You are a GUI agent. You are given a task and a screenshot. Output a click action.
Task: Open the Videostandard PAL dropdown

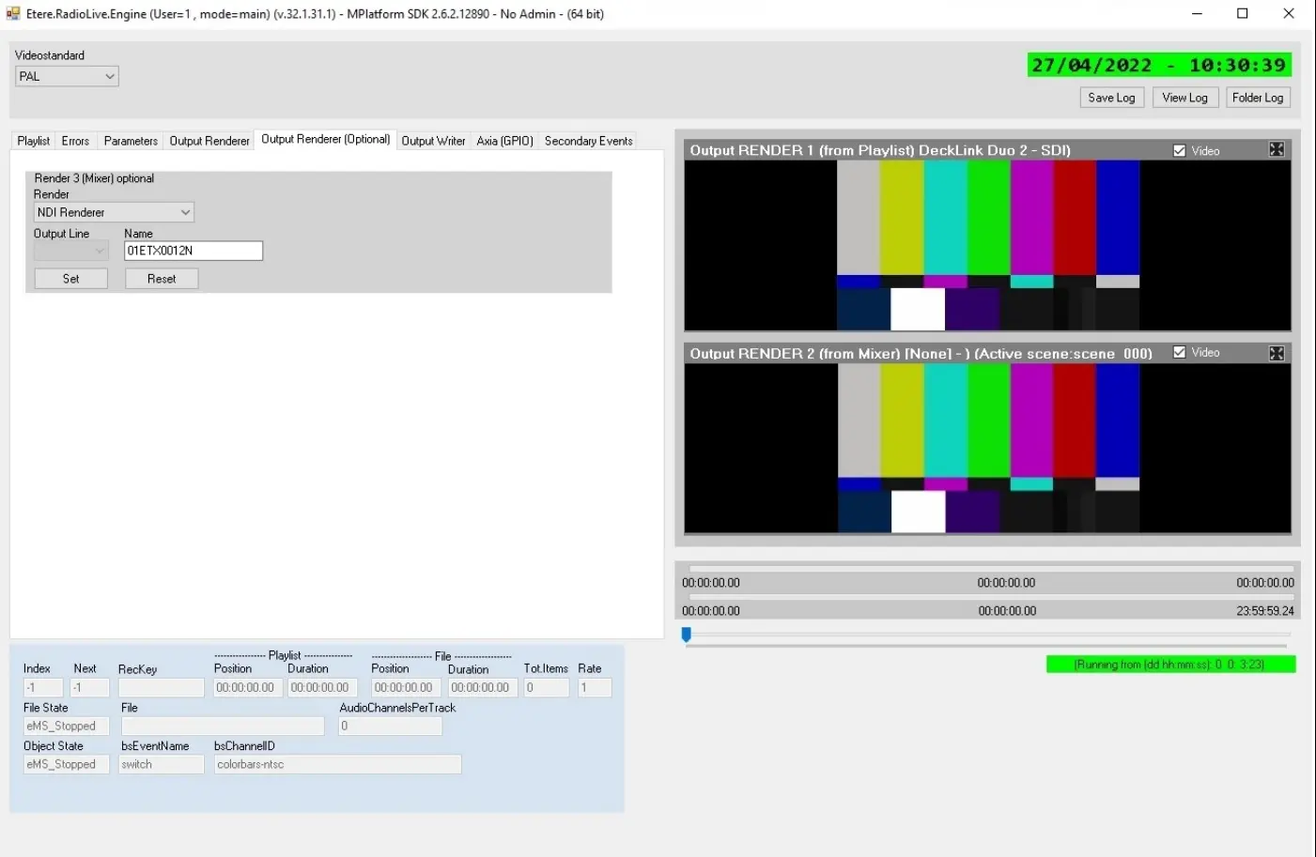67,77
